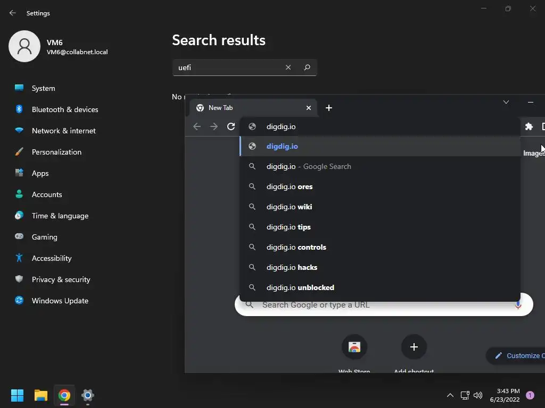Reload the Chrome page
Image resolution: width=545 pixels, height=408 pixels.
[231, 126]
